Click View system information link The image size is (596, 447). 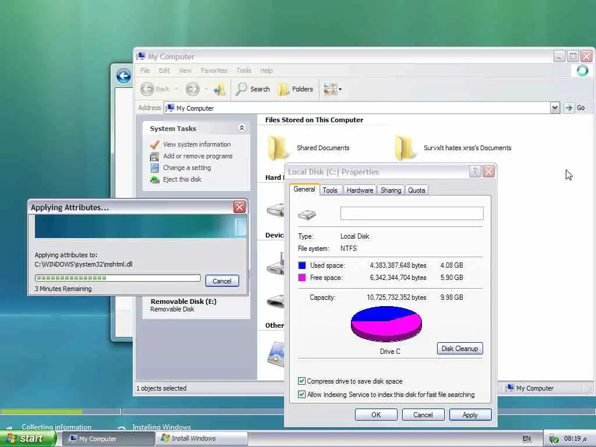[197, 144]
